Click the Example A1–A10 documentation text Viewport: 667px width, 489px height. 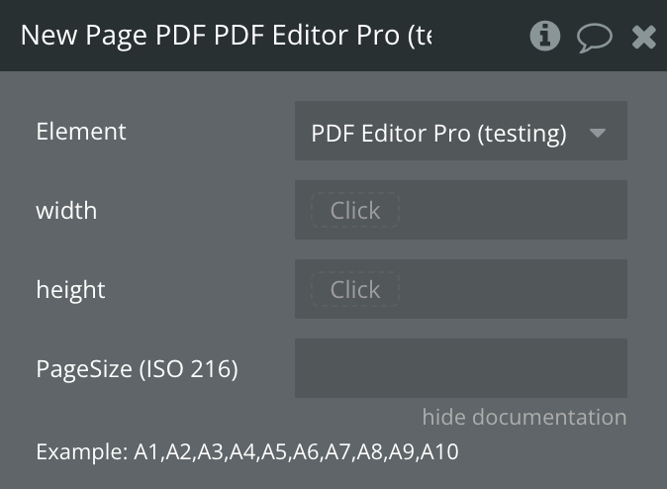point(247,452)
